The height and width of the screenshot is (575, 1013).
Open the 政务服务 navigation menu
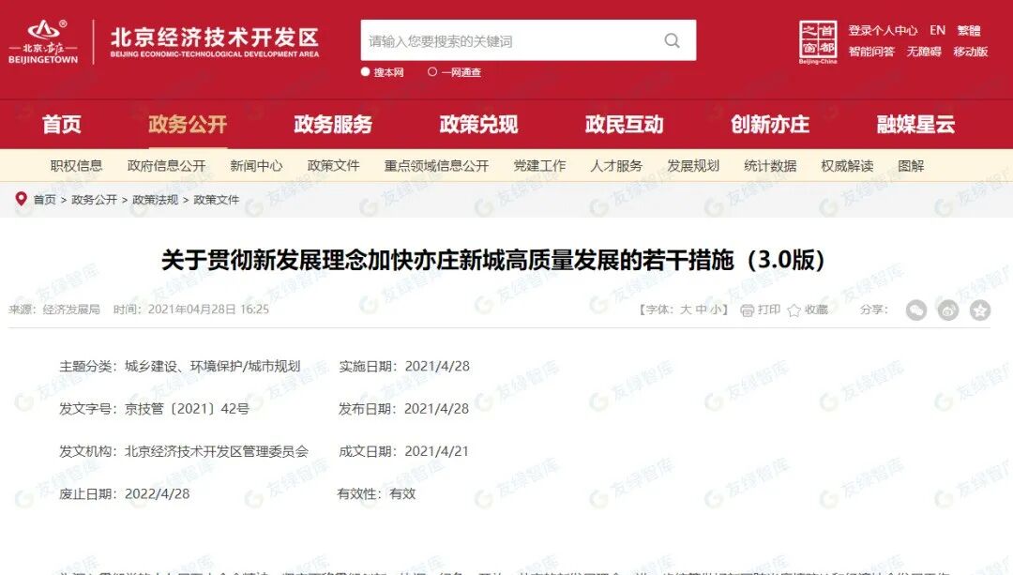(x=333, y=124)
